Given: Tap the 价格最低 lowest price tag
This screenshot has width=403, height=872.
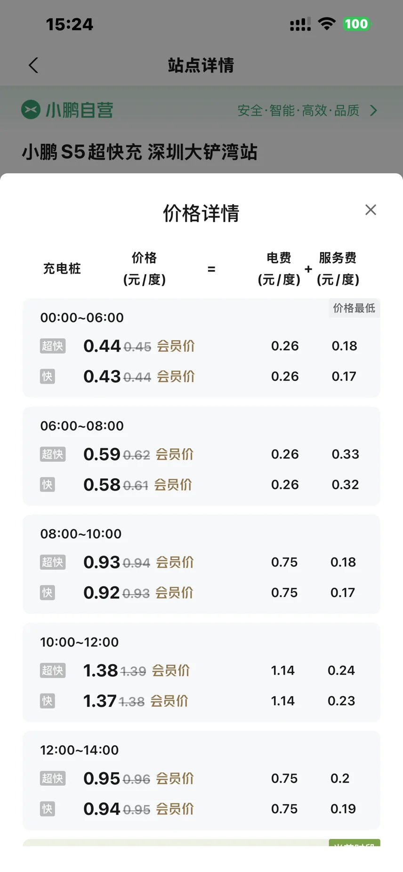Looking at the screenshot, I should pyautogui.click(x=354, y=308).
